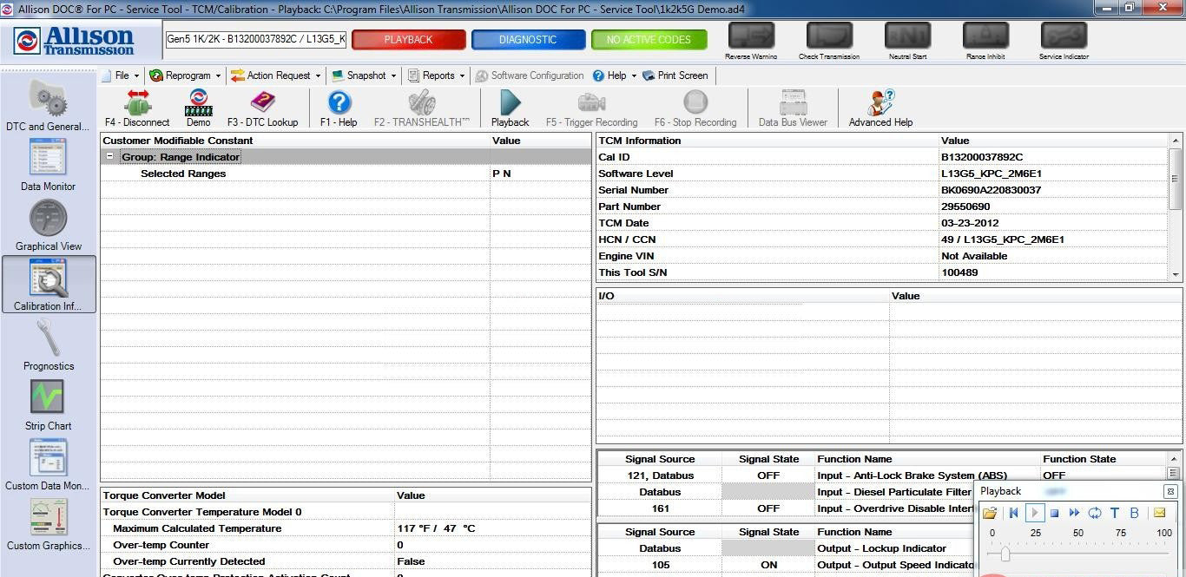The height and width of the screenshot is (577, 1186).
Task: Open the Reprogram dropdown menu
Action: click(185, 75)
